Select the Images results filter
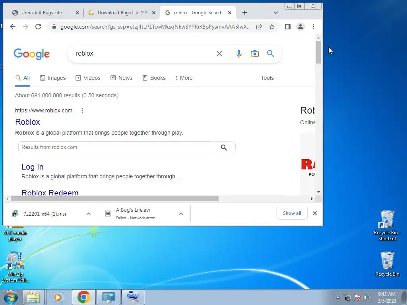 click(x=53, y=78)
